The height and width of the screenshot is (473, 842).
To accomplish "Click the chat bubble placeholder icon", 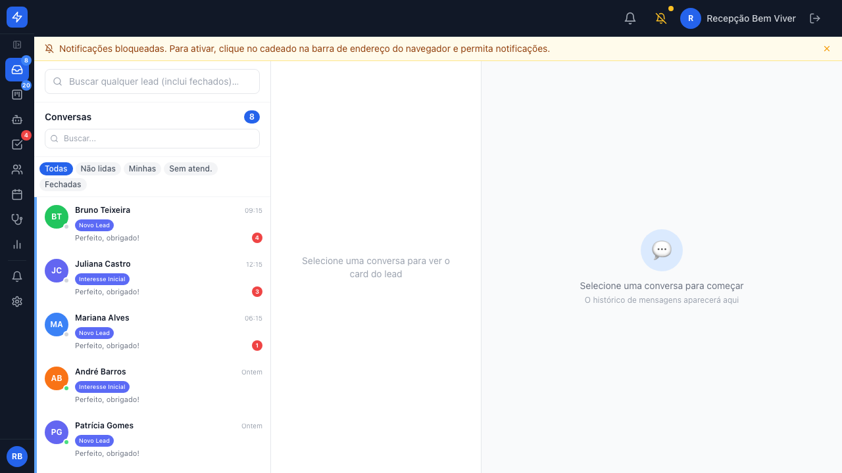I will point(662,250).
